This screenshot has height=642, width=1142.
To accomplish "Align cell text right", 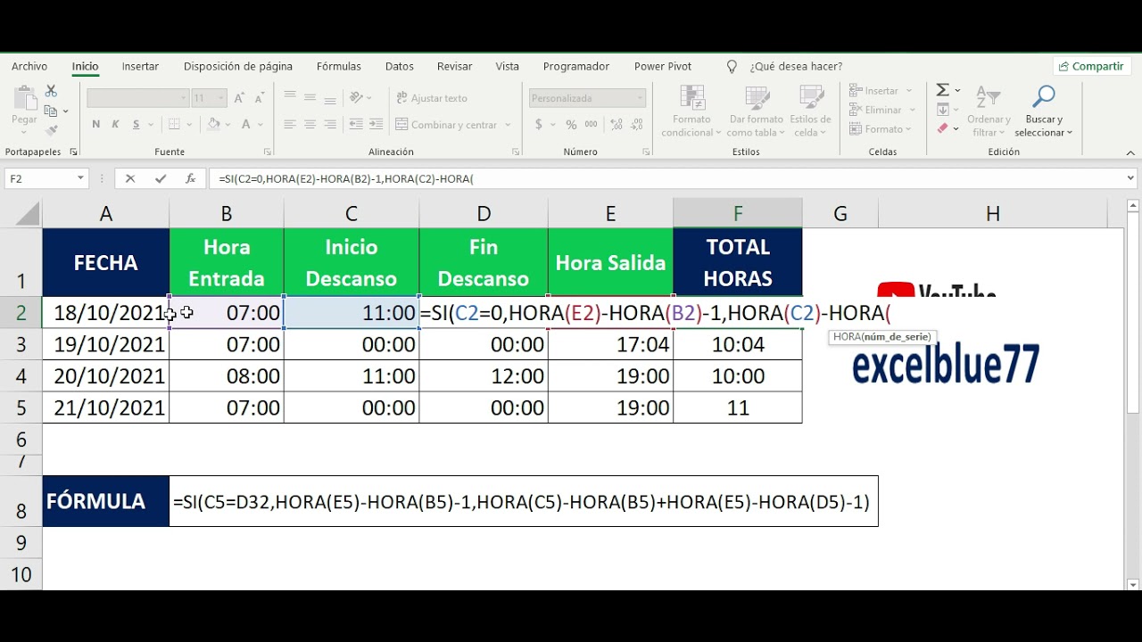I will (x=330, y=125).
